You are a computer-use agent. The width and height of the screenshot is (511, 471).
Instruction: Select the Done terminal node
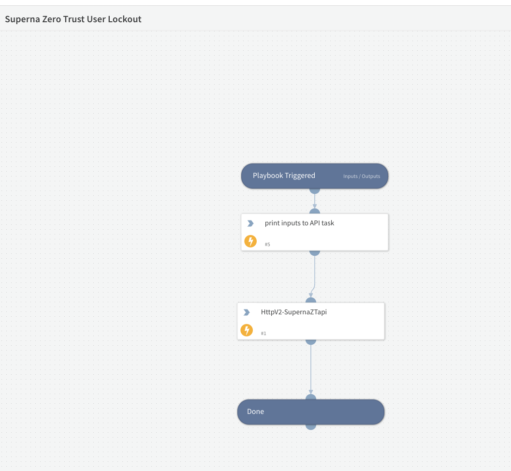click(x=311, y=412)
